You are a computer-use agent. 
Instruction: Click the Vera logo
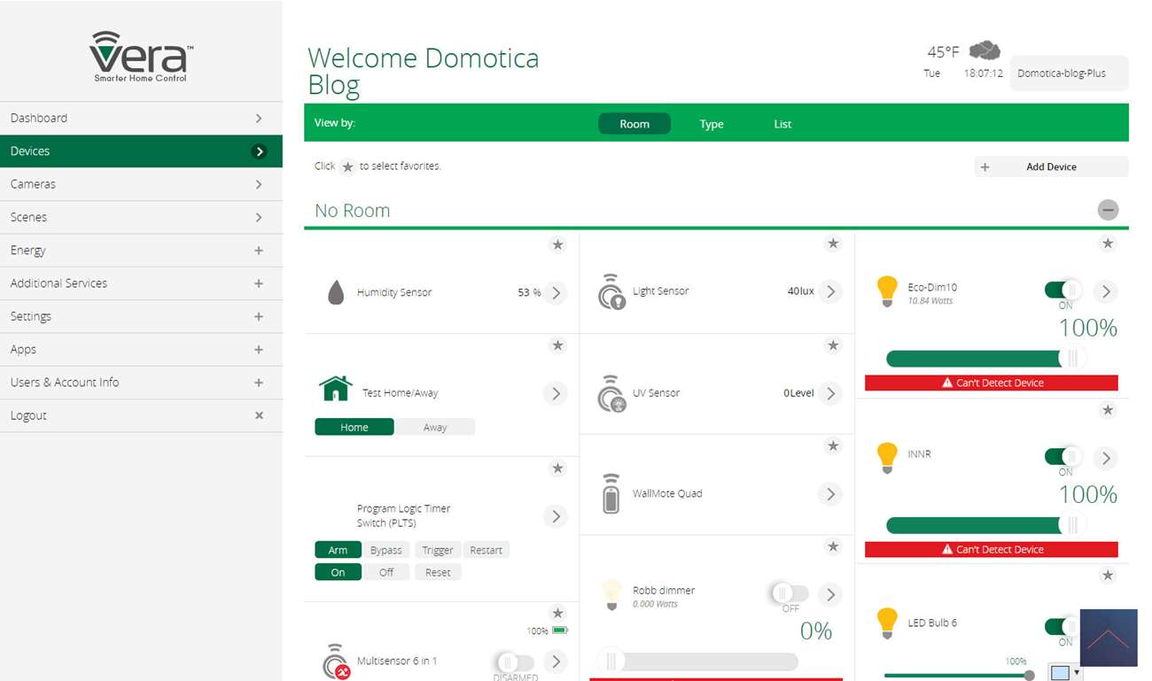tap(142, 58)
